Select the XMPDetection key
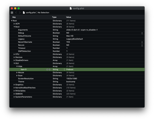The image size is (154, 120). tap(24, 51)
